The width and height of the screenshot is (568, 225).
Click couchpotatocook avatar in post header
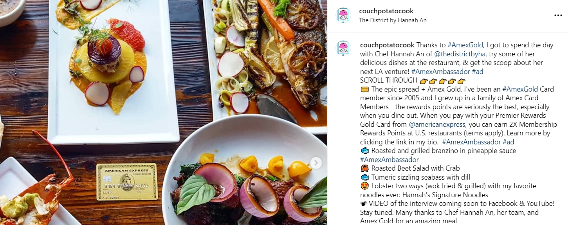pyautogui.click(x=343, y=15)
